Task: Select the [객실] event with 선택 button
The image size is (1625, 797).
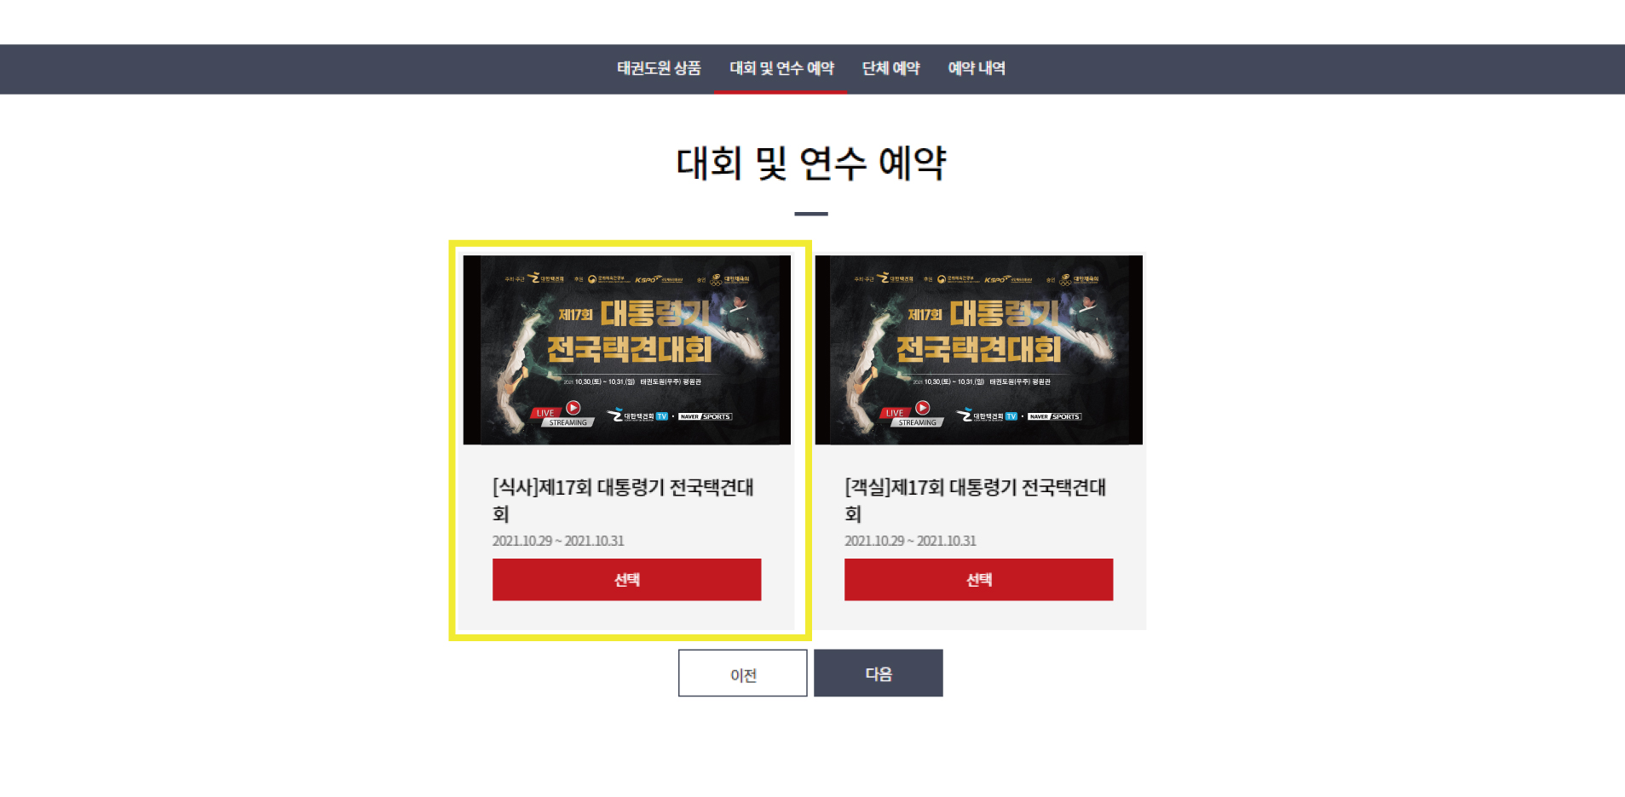Action: click(x=978, y=580)
